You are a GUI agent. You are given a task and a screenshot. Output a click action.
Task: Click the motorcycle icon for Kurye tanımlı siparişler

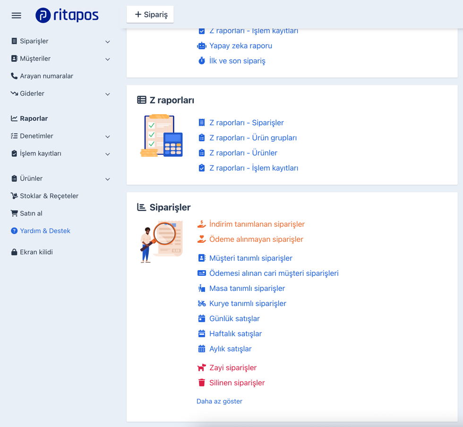202,304
